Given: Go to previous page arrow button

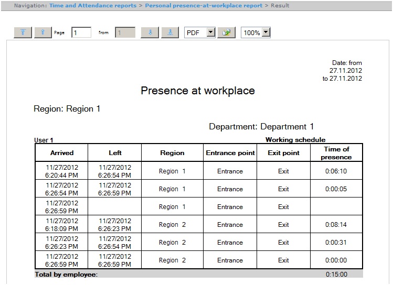Looking at the screenshot, I should (43, 32).
